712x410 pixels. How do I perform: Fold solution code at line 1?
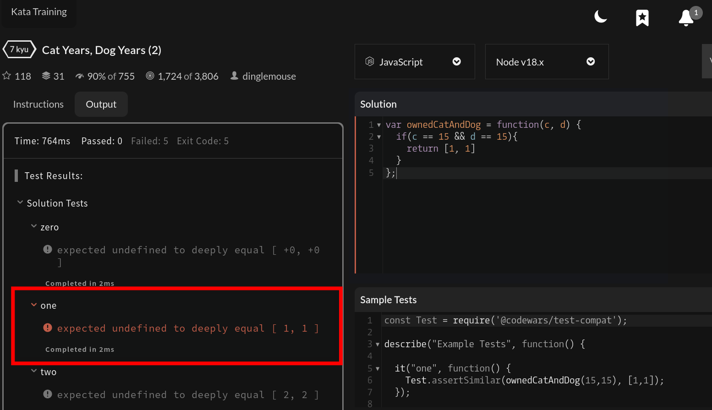379,125
